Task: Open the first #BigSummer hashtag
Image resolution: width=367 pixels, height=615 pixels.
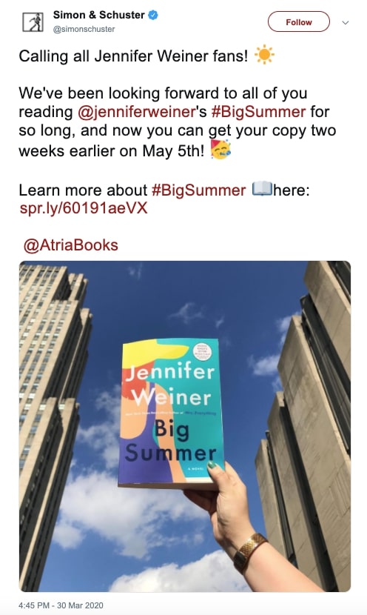Action: click(x=258, y=112)
